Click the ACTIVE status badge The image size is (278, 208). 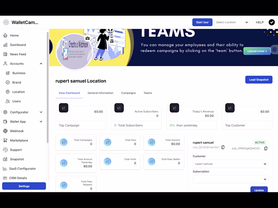click(x=260, y=142)
